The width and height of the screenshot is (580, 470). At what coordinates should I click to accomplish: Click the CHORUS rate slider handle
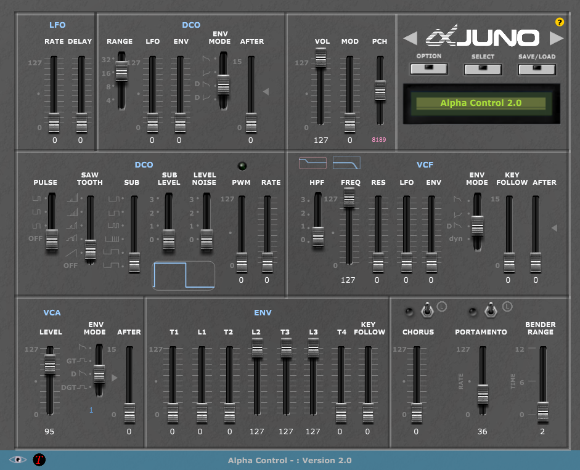click(x=417, y=413)
